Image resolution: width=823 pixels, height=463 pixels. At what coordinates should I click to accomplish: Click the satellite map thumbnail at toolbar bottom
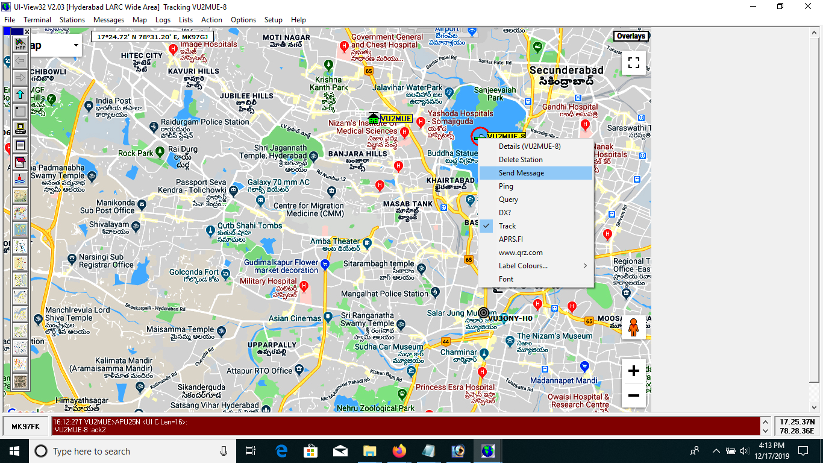point(20,382)
